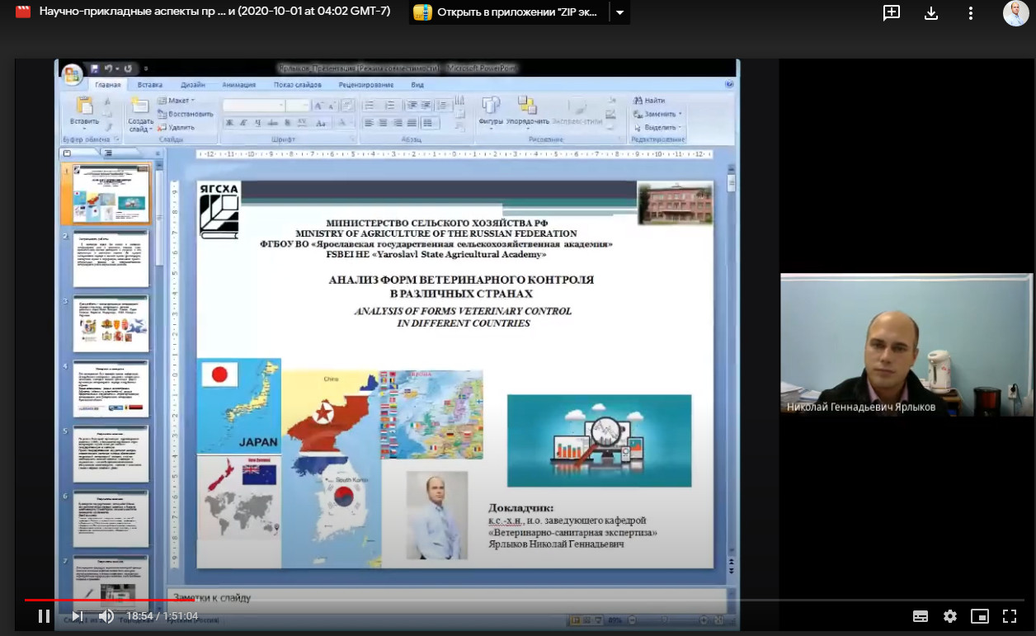Expand the Макет layout dropdown
The width and height of the screenshot is (1036, 636).
tap(177, 101)
